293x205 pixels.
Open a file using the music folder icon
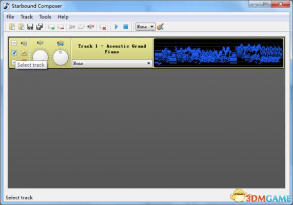point(21,27)
